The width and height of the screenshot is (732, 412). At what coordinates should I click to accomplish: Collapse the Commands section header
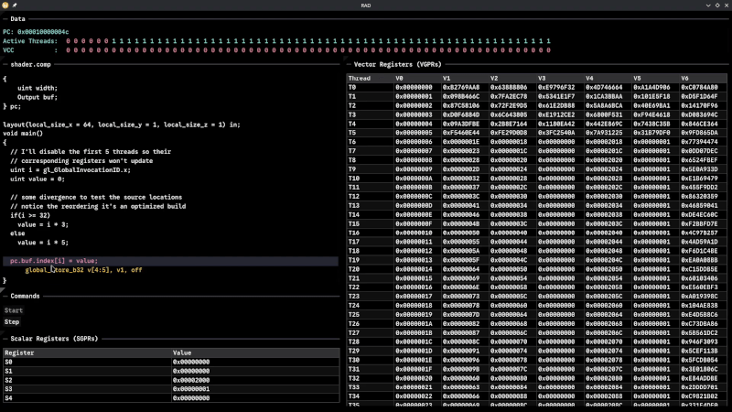pos(25,296)
